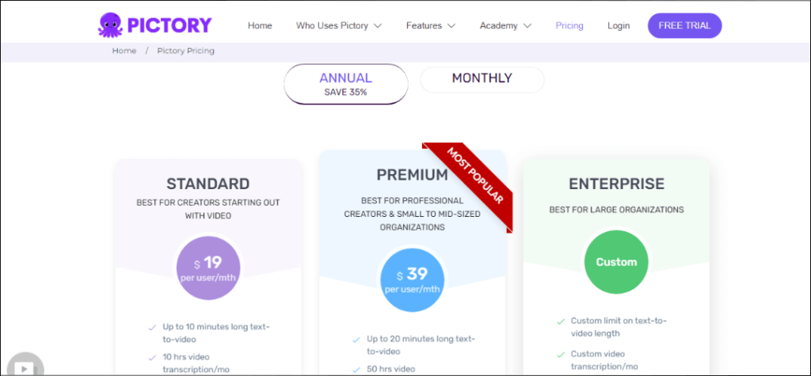Select the Annual Save 35% billing option
811x376 pixels.
pos(345,84)
